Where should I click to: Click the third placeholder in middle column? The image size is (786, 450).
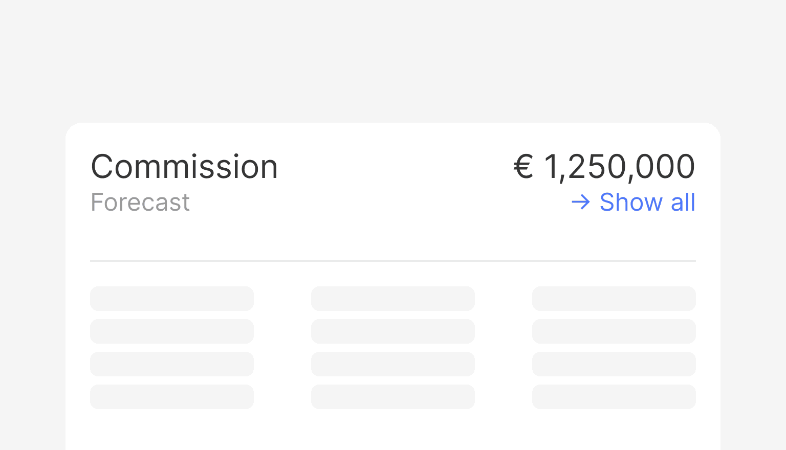click(393, 364)
